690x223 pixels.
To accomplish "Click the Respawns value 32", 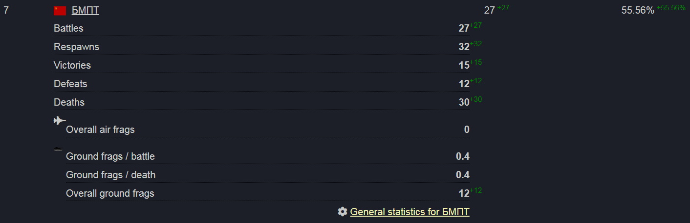I will 464,47.
